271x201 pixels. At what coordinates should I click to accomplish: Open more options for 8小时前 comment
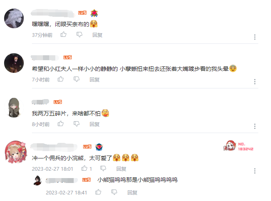pyautogui.click(x=255, y=126)
